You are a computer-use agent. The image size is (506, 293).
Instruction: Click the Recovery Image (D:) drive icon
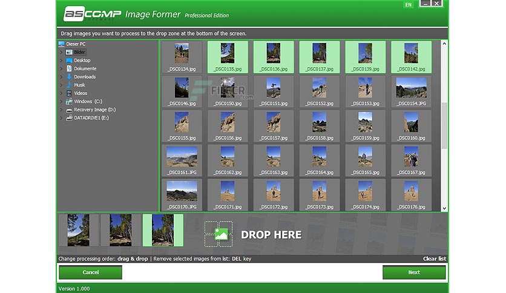click(69, 110)
